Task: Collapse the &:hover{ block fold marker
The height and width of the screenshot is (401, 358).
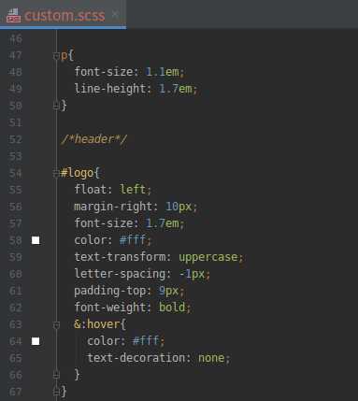Action: point(56,325)
